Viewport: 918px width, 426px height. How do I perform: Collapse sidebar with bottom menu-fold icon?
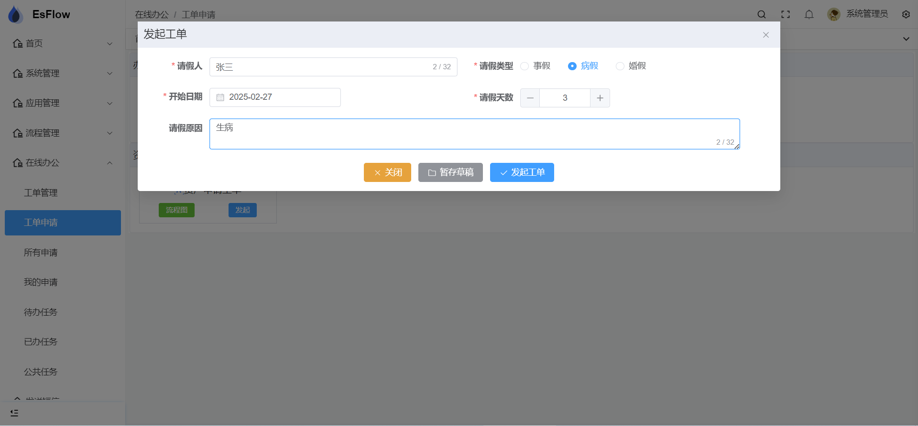(x=14, y=413)
